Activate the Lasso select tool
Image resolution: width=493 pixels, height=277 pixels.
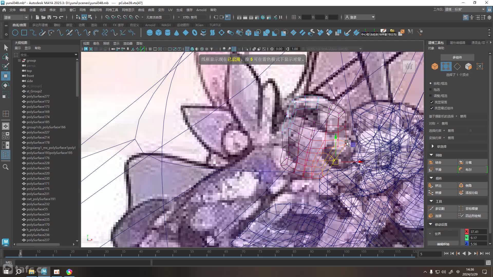[6, 57]
